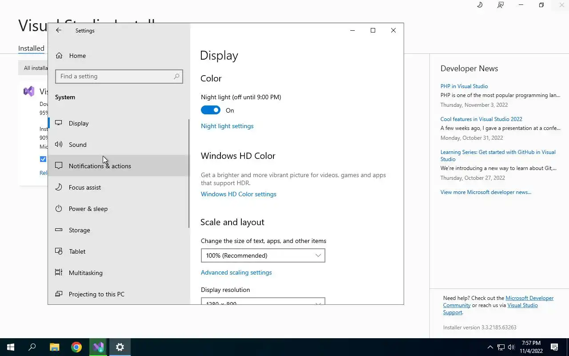569x356 pixels.
Task: Open Notifications & actions page
Action: pos(119,166)
